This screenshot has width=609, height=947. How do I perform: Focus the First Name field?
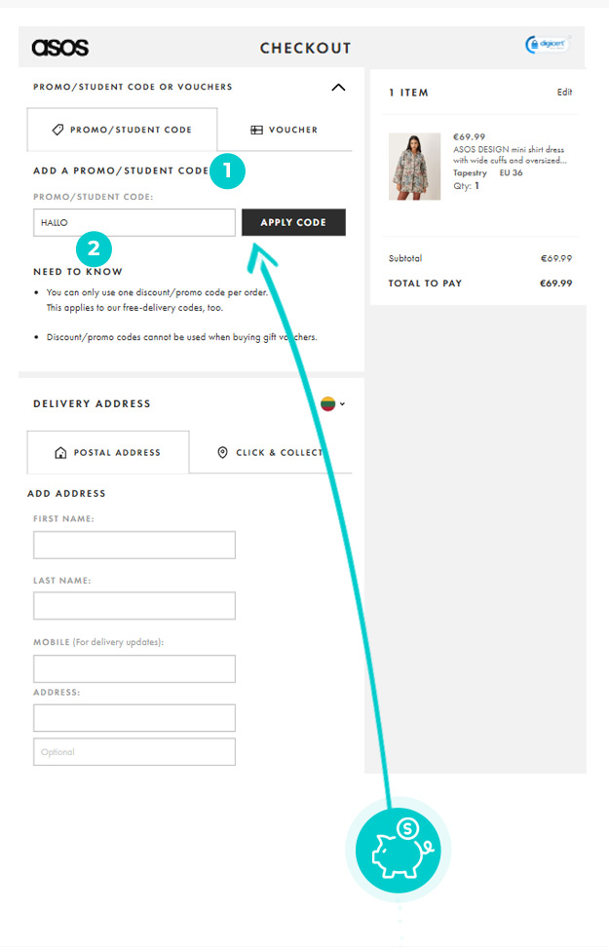134,545
